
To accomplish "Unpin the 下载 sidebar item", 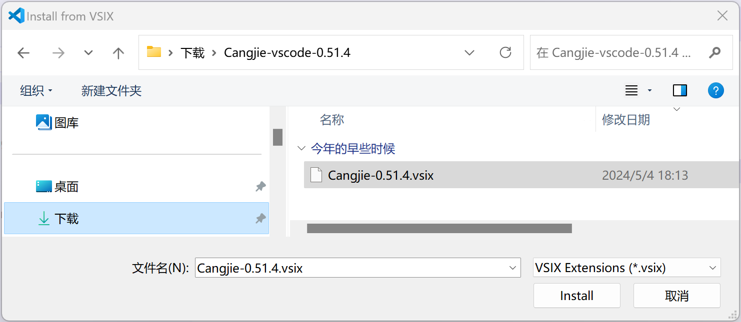I will tap(260, 219).
